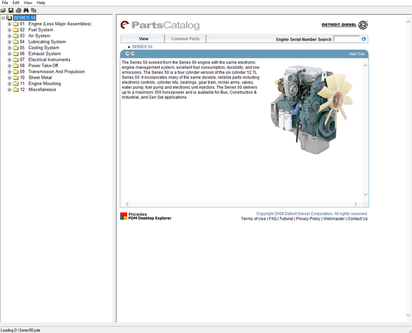This screenshot has width=412, height=333.
Task: Collapse the SERIES 50 root node
Action: [3, 18]
